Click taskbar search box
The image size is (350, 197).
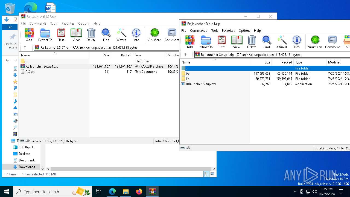tap(52, 192)
